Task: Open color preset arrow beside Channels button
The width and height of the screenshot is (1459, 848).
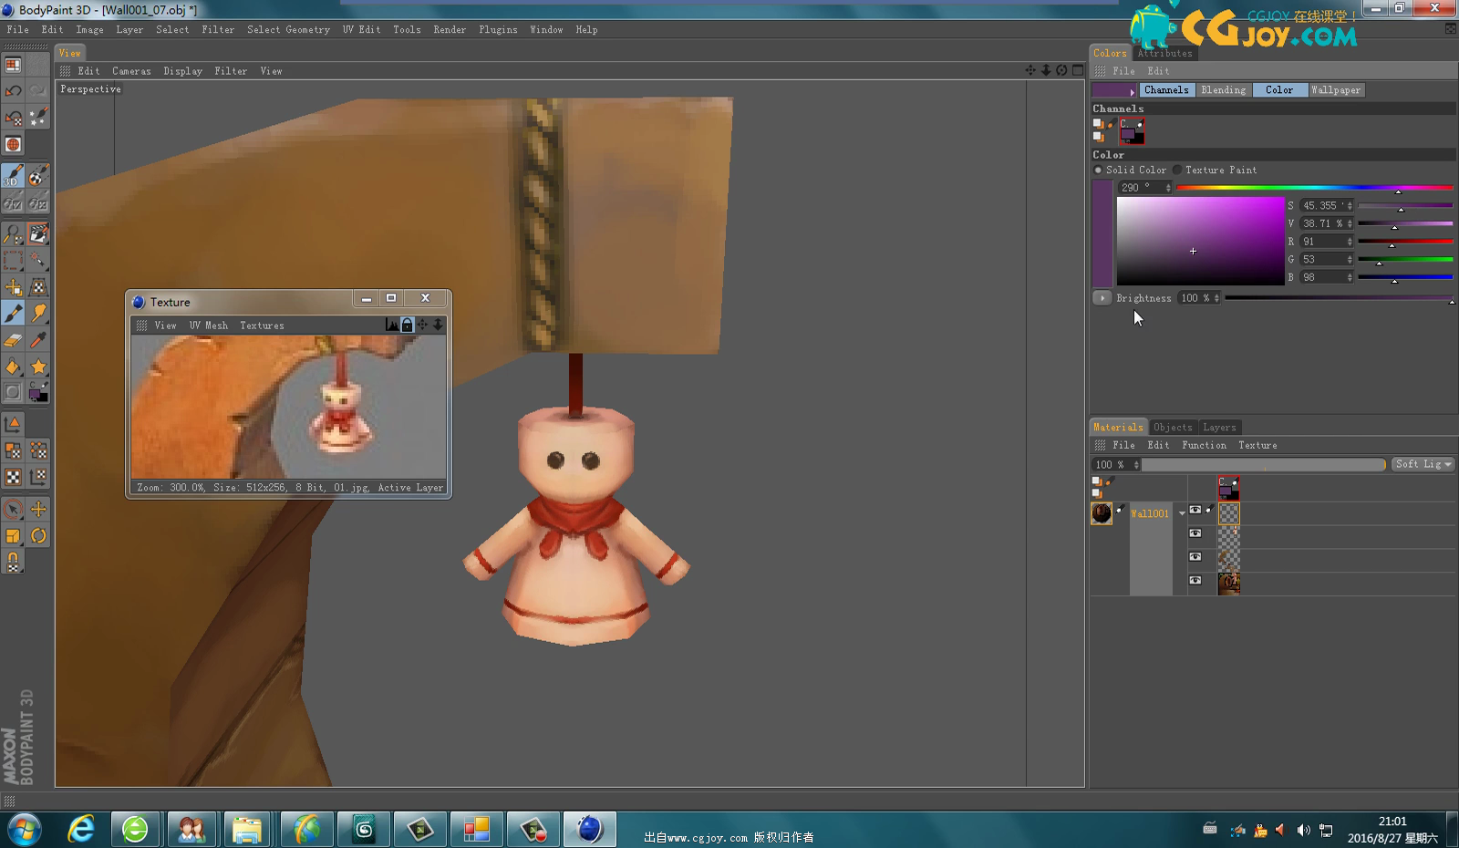Action: click(x=1133, y=91)
